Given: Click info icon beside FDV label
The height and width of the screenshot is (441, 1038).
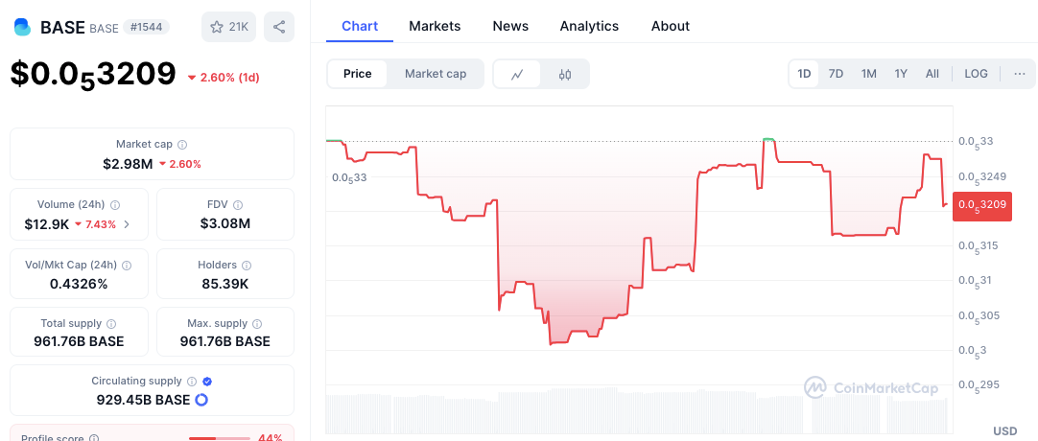Looking at the screenshot, I should tap(238, 204).
